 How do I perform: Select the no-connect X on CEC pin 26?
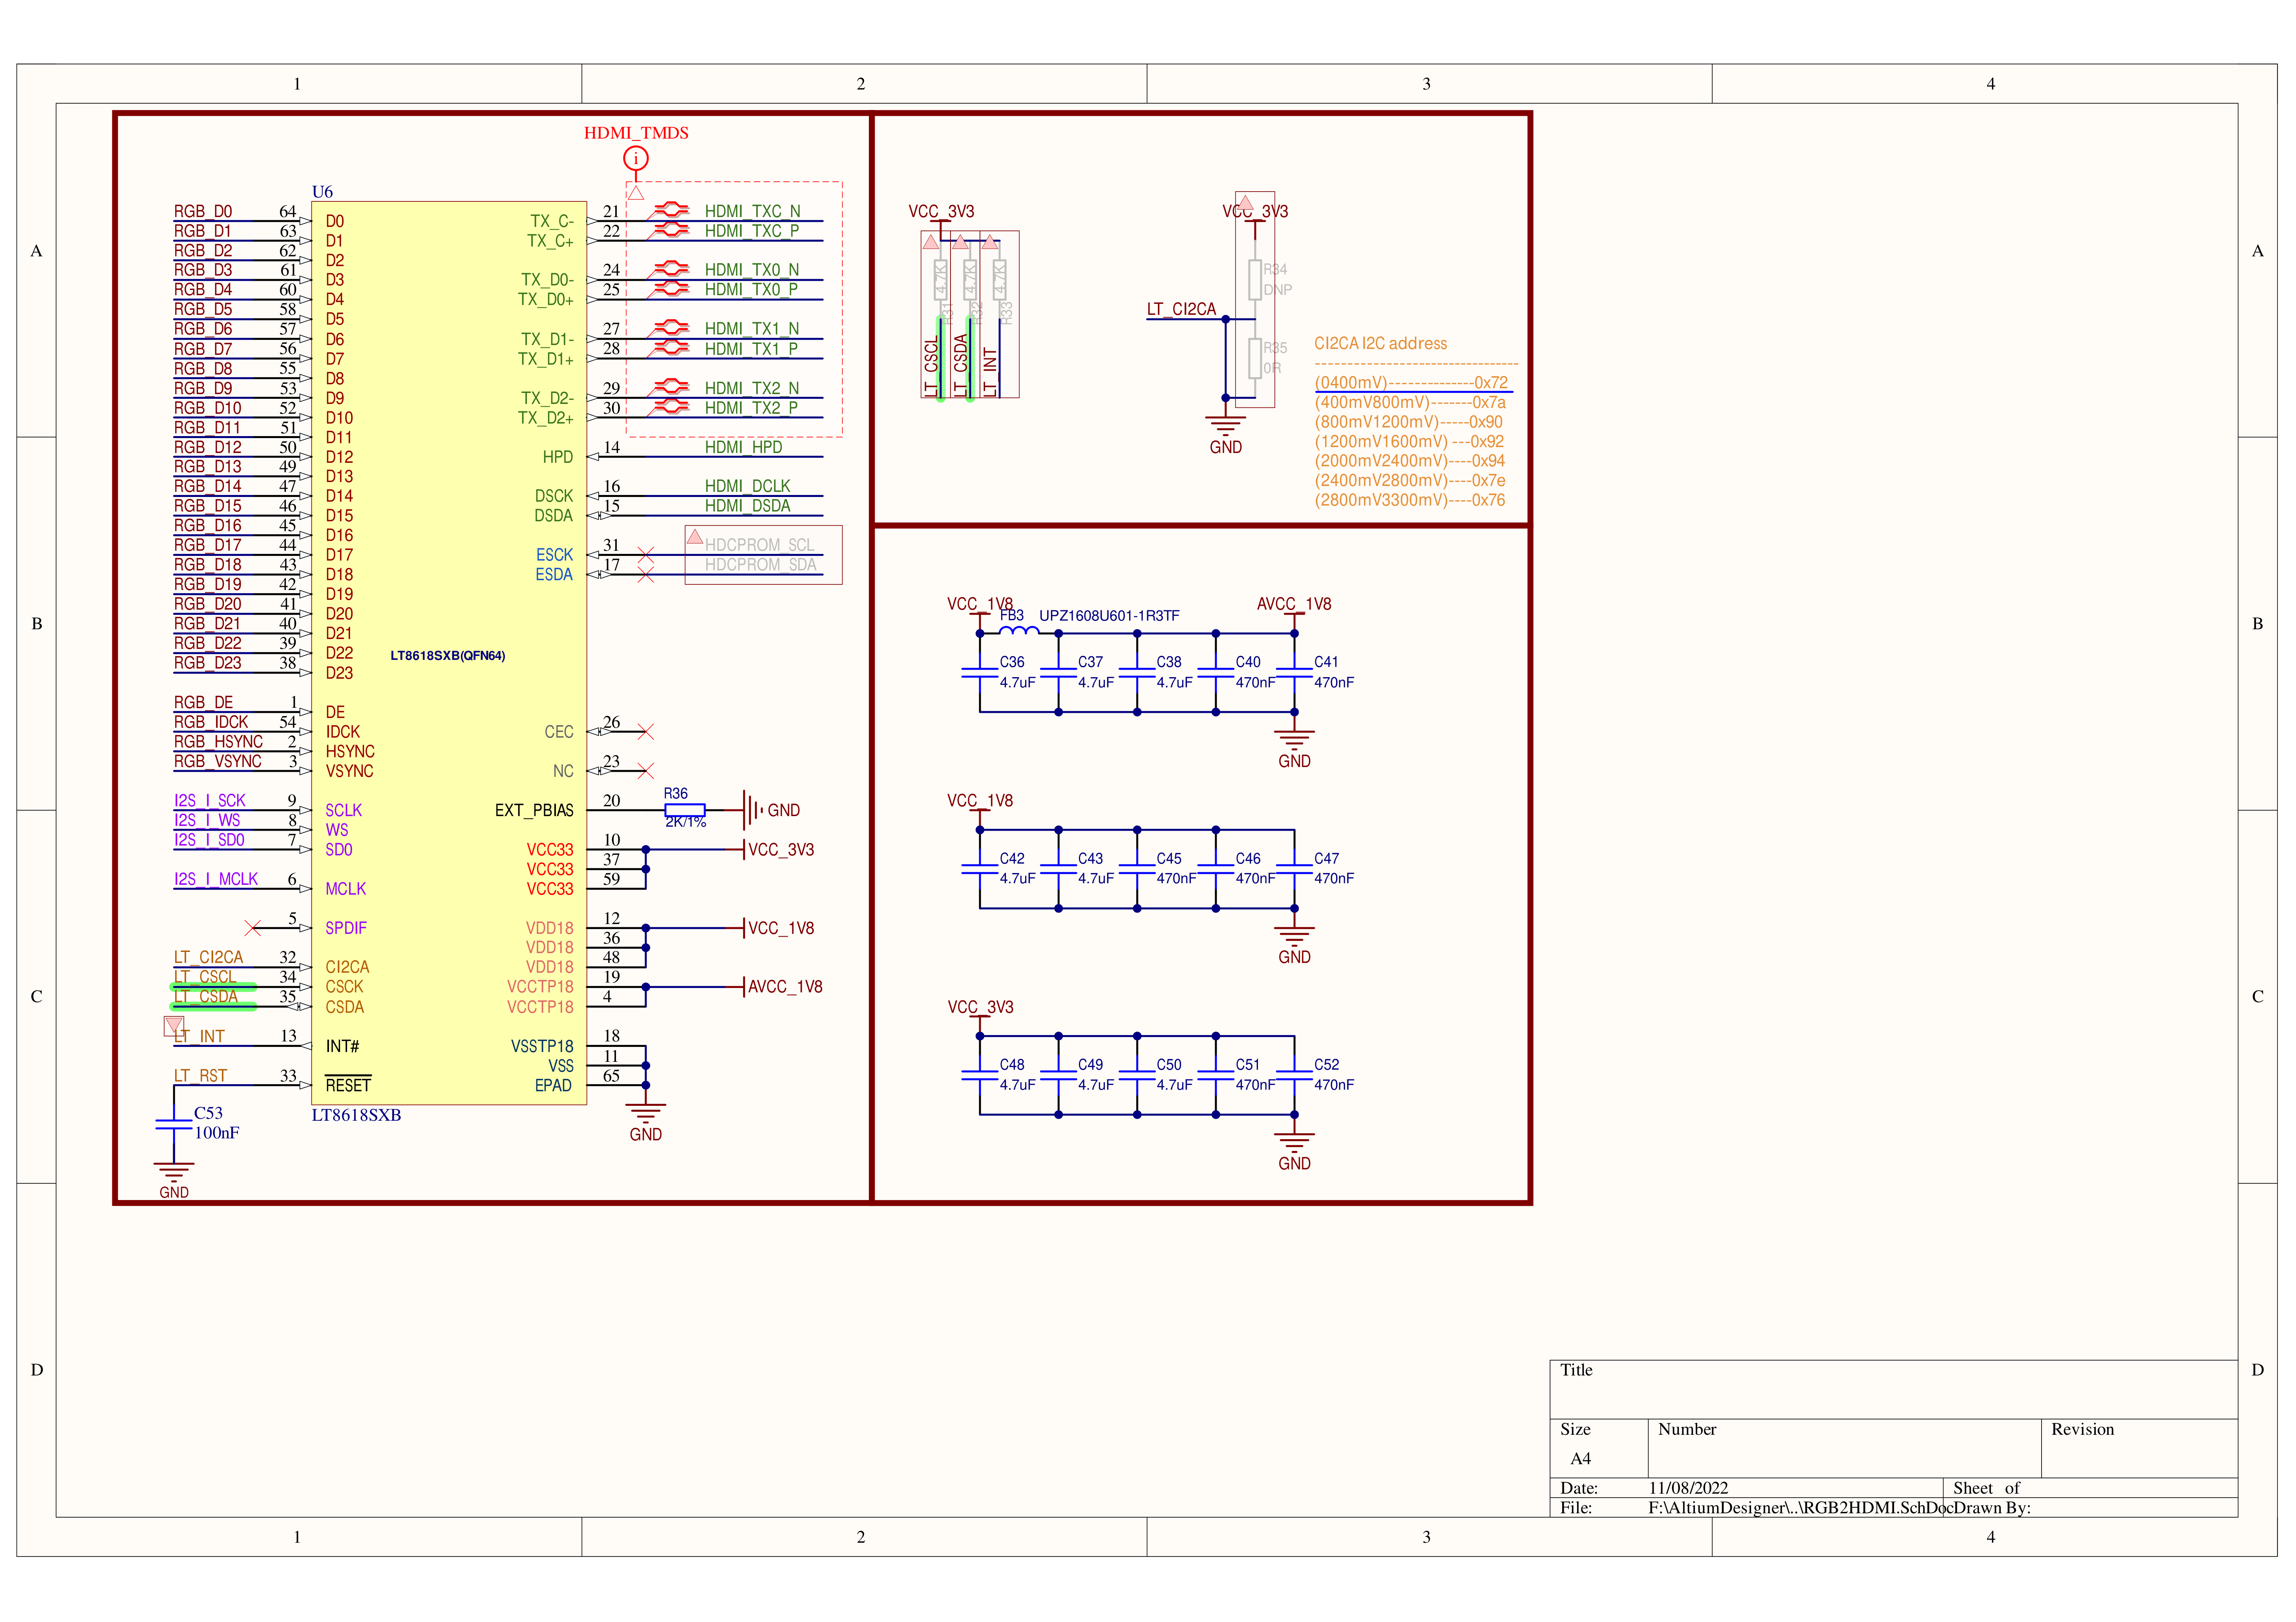click(x=646, y=732)
